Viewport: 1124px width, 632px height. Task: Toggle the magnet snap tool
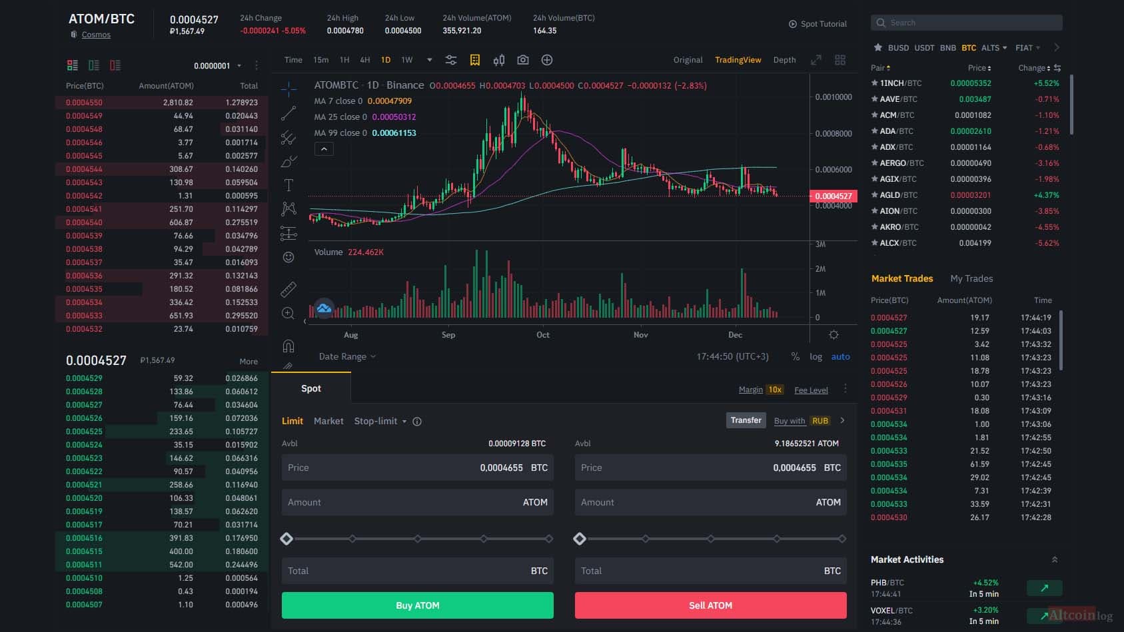288,346
